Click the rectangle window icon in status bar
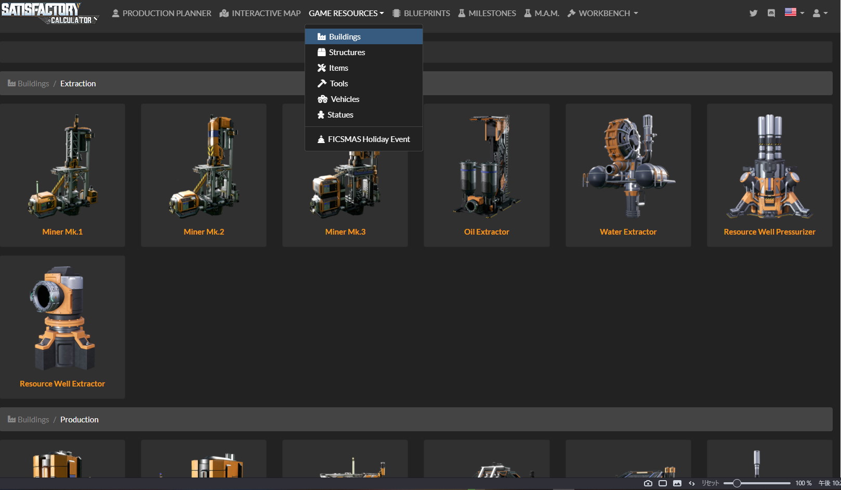Viewport: 841px width, 490px height. [663, 483]
